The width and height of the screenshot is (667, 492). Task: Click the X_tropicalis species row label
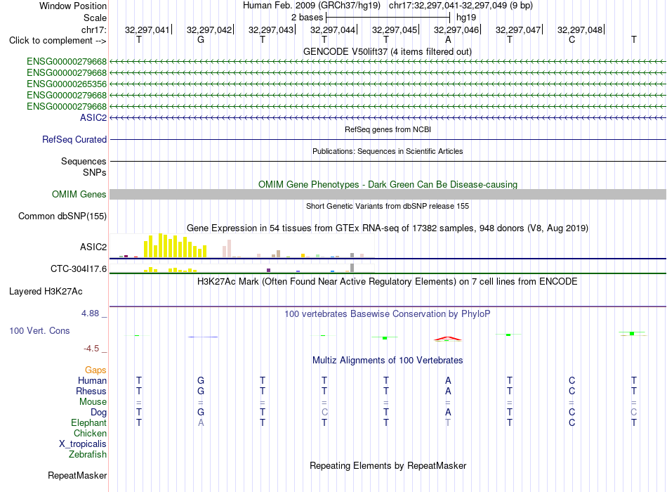[83, 444]
